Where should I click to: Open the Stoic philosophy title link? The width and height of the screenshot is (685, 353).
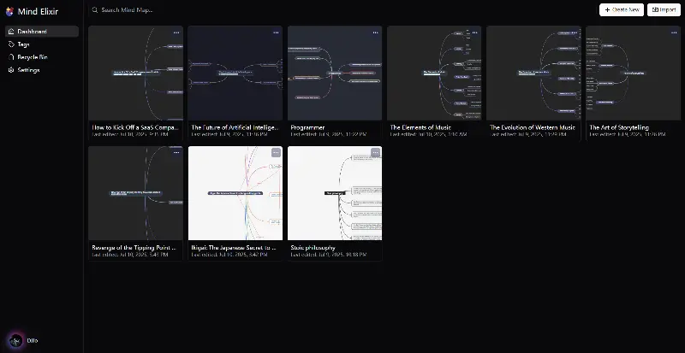[313, 247]
